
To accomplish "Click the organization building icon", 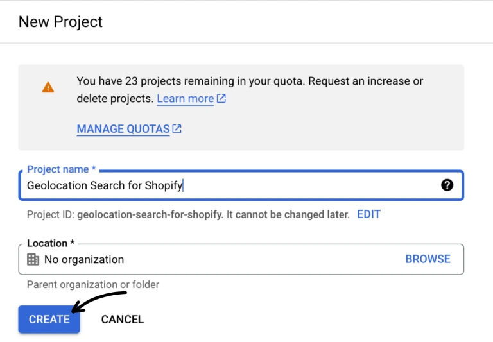I will [x=33, y=259].
